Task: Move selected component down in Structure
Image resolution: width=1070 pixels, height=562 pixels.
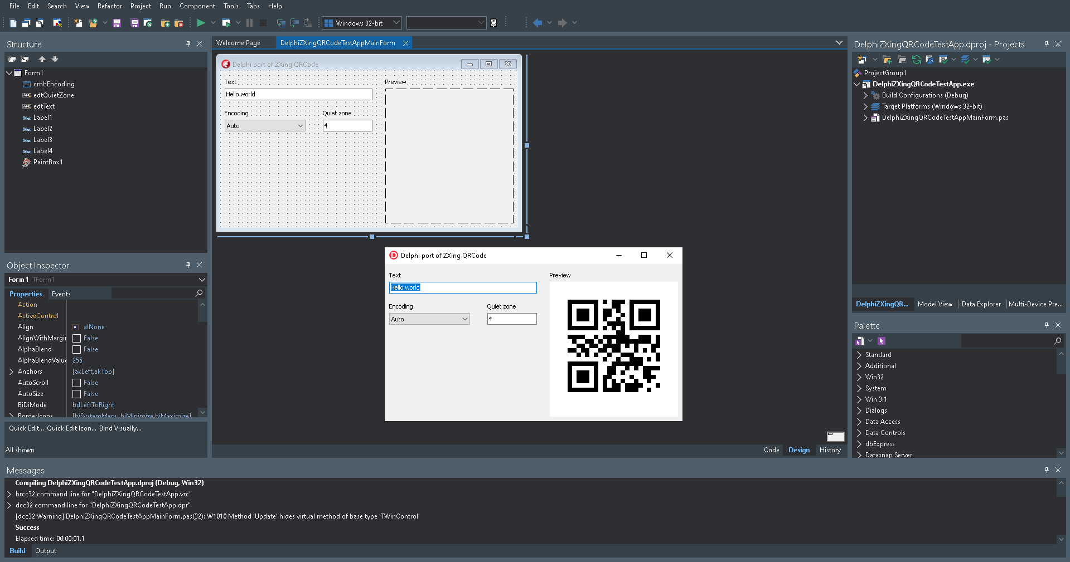Action: [55, 59]
